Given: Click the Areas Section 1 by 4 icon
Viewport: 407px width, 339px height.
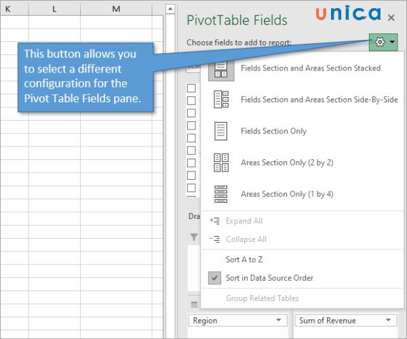Looking at the screenshot, I should (x=221, y=194).
